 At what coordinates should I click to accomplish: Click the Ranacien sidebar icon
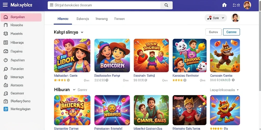6,69
